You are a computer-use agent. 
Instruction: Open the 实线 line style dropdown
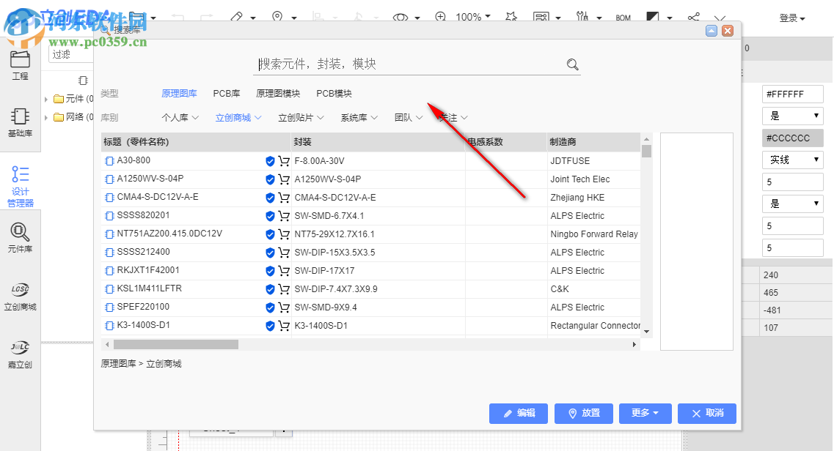point(792,160)
